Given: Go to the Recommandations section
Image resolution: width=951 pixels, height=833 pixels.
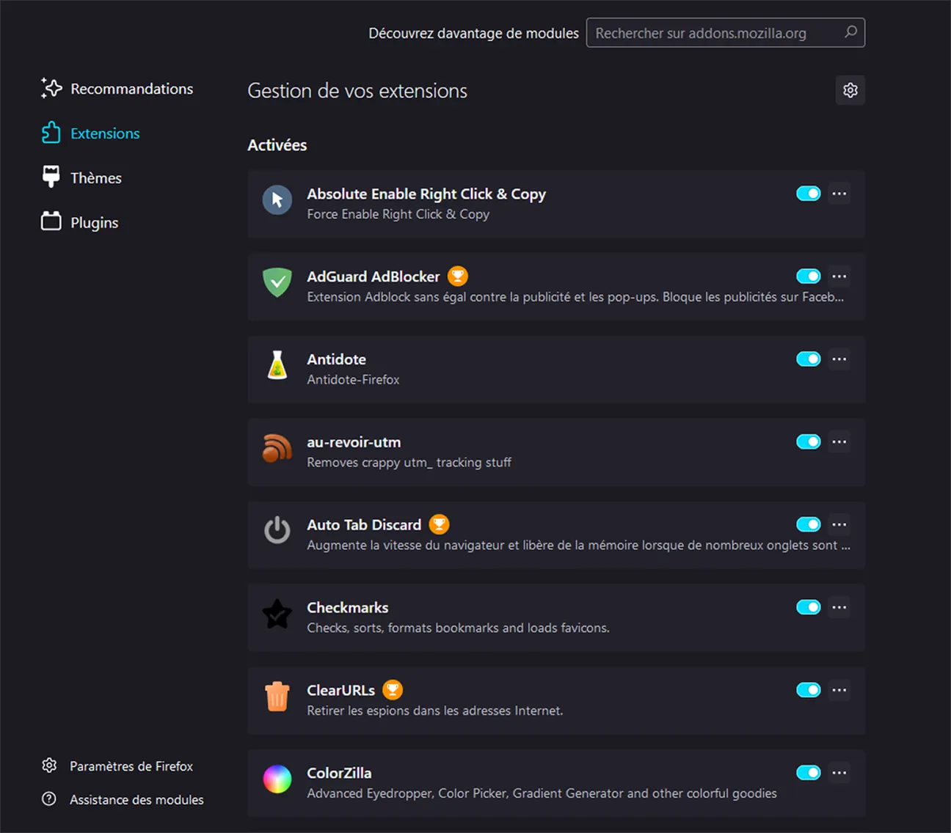Looking at the screenshot, I should tap(117, 89).
